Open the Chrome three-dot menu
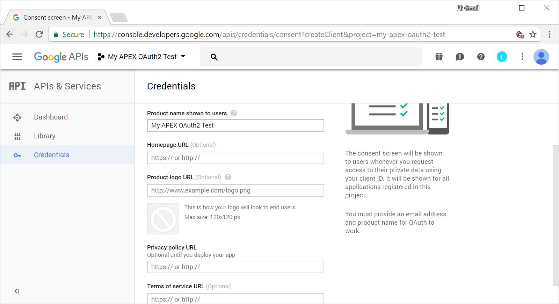 (x=550, y=34)
